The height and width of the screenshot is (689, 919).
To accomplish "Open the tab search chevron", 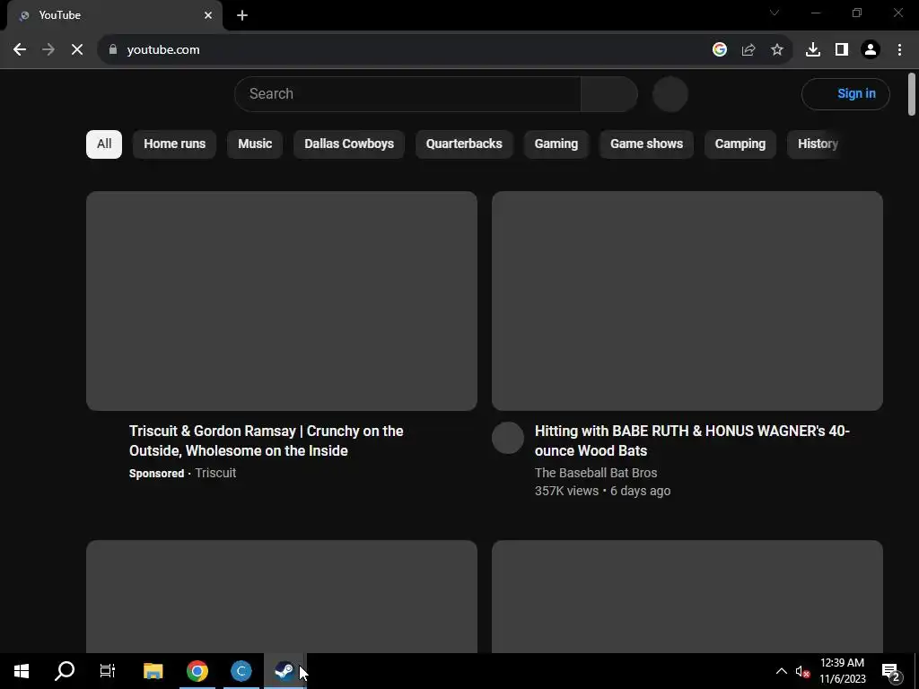I will [x=775, y=13].
